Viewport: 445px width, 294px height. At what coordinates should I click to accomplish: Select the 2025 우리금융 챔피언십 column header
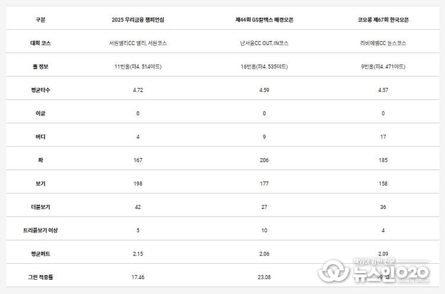coord(138,20)
